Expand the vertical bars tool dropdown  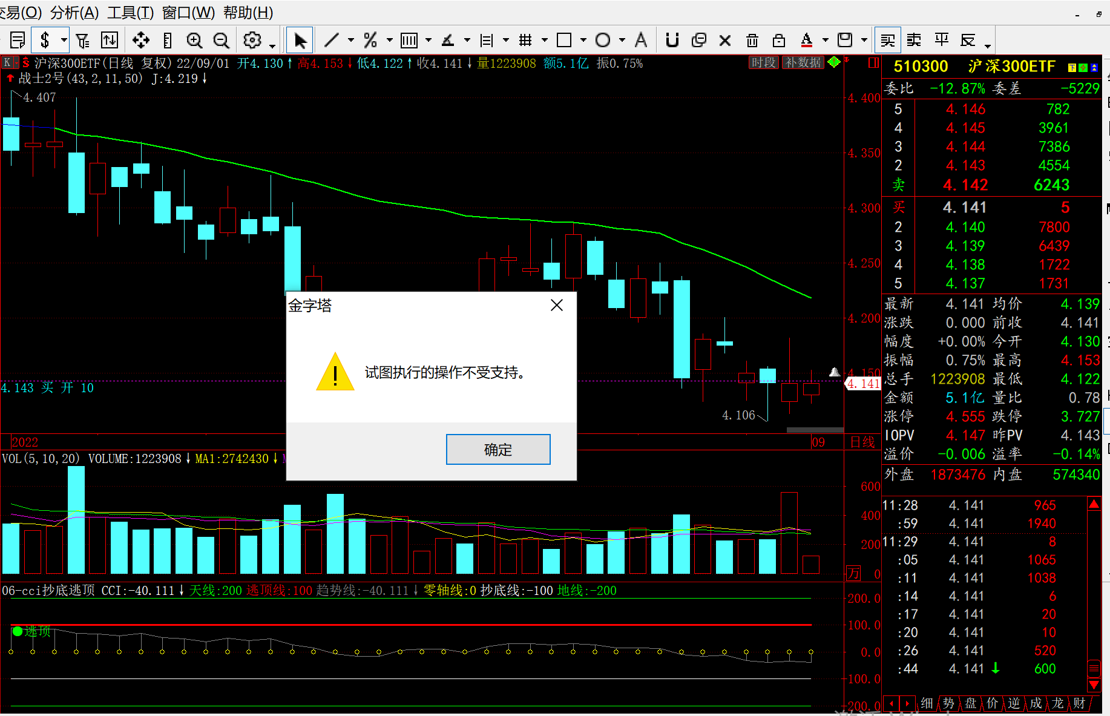click(429, 41)
